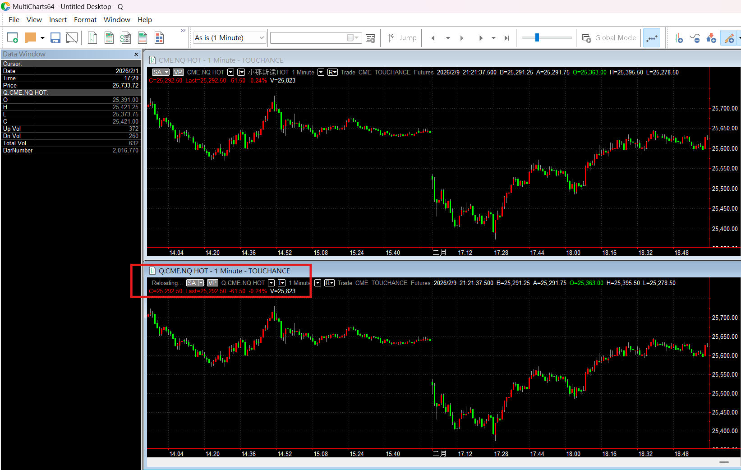The width and height of the screenshot is (741, 470).
Task: Expand the SA dropdown in the top chart
Action: 166,72
